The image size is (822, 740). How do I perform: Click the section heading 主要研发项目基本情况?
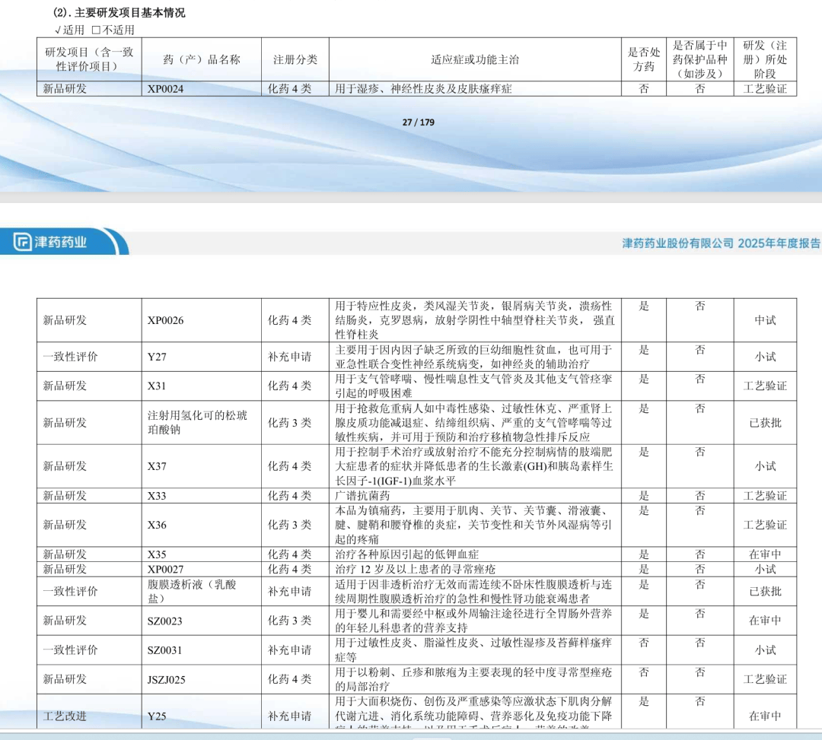[129, 13]
